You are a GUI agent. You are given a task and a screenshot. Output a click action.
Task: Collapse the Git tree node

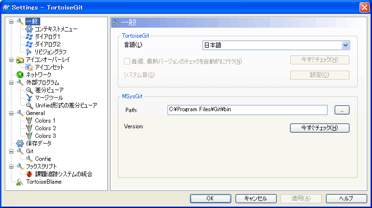pos(11,151)
